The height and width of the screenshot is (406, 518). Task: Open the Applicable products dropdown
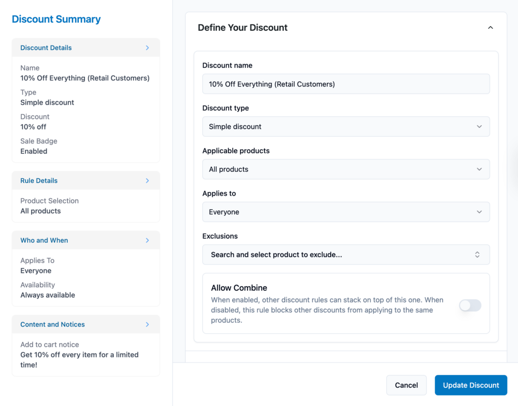coord(346,169)
